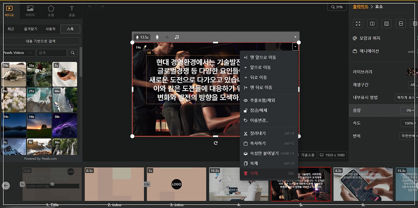Screen dimensions: 418x208
Task: Pick the 36s waterfall stock video
Action: tap(65, 147)
